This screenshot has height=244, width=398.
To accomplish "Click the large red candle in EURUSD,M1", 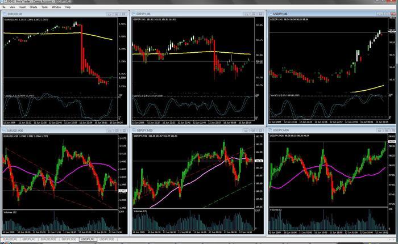I will pos(82,48).
